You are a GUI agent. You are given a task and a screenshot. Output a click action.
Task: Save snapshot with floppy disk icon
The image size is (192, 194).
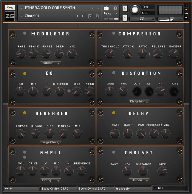(x=90, y=16)
